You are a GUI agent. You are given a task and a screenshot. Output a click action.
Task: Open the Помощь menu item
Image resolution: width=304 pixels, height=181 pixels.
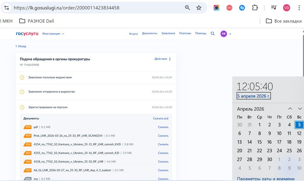click(x=201, y=33)
